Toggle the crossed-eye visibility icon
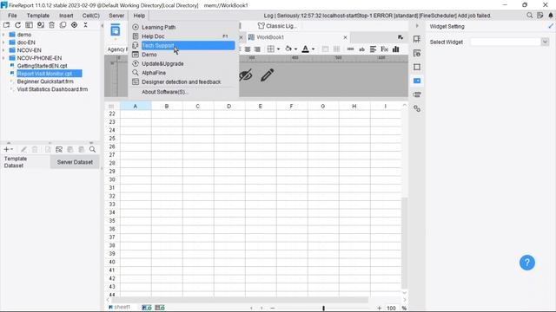This screenshot has height=312, width=556. 246,75
